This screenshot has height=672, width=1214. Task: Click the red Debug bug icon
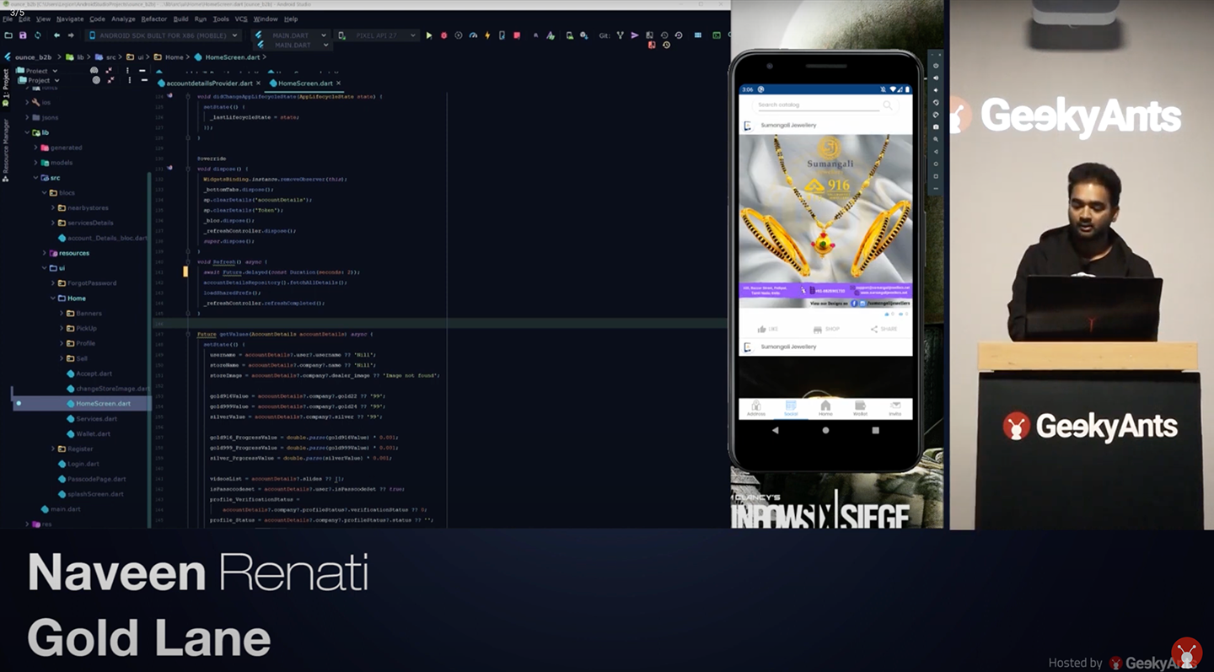(x=443, y=35)
